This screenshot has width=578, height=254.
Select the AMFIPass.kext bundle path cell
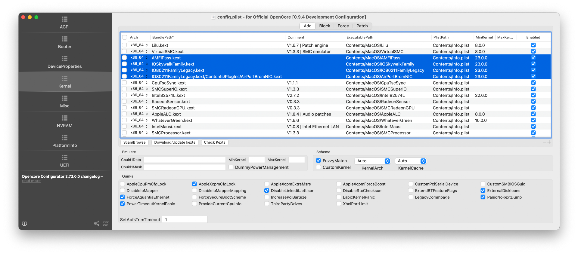(x=218, y=58)
